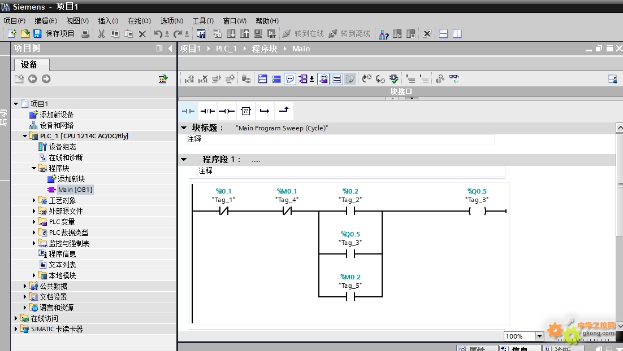Select the %I0.1 Tag_1 contact
This screenshot has width=623, height=351.
pos(224,211)
